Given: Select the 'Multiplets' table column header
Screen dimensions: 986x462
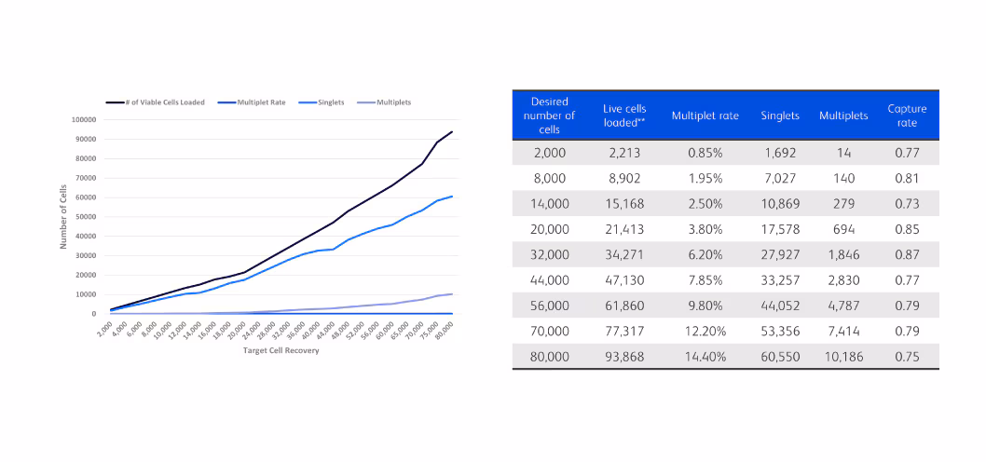Looking at the screenshot, I should click(843, 115).
